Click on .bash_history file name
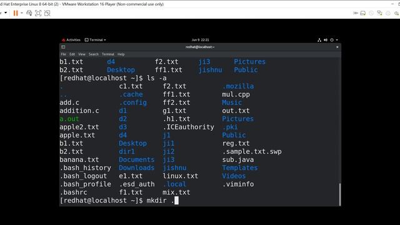 click(x=85, y=168)
